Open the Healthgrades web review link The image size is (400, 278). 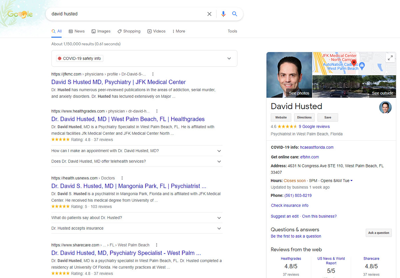click(291, 259)
